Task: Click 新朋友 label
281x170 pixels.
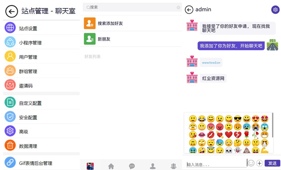Action: tap(104, 39)
